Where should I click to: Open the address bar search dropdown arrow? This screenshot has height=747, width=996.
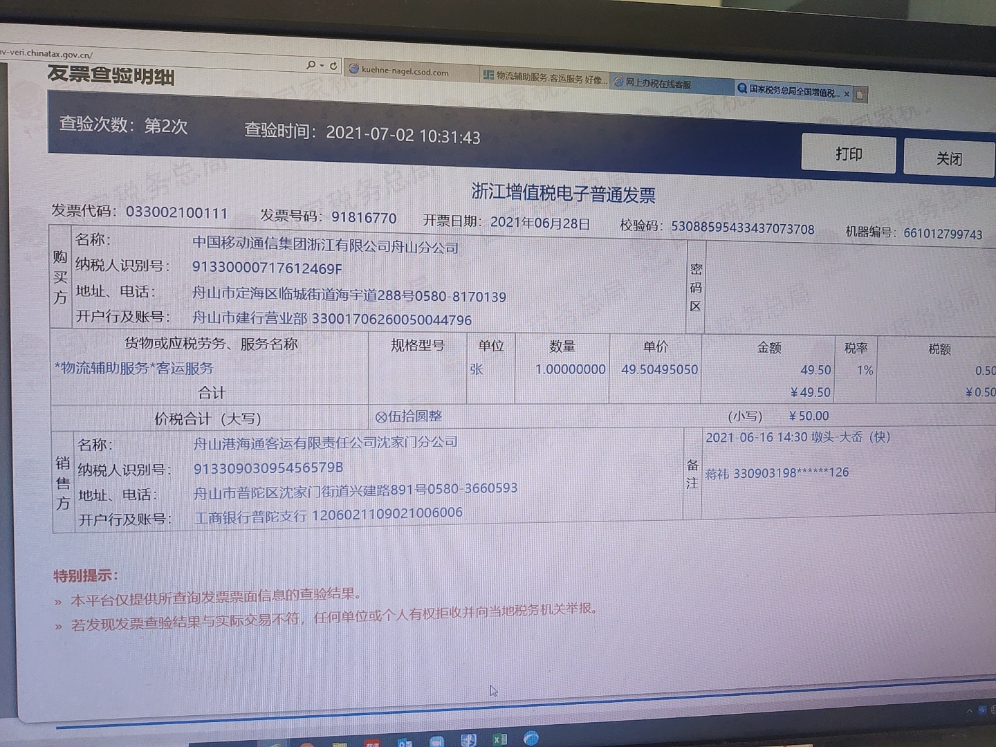click(x=322, y=65)
